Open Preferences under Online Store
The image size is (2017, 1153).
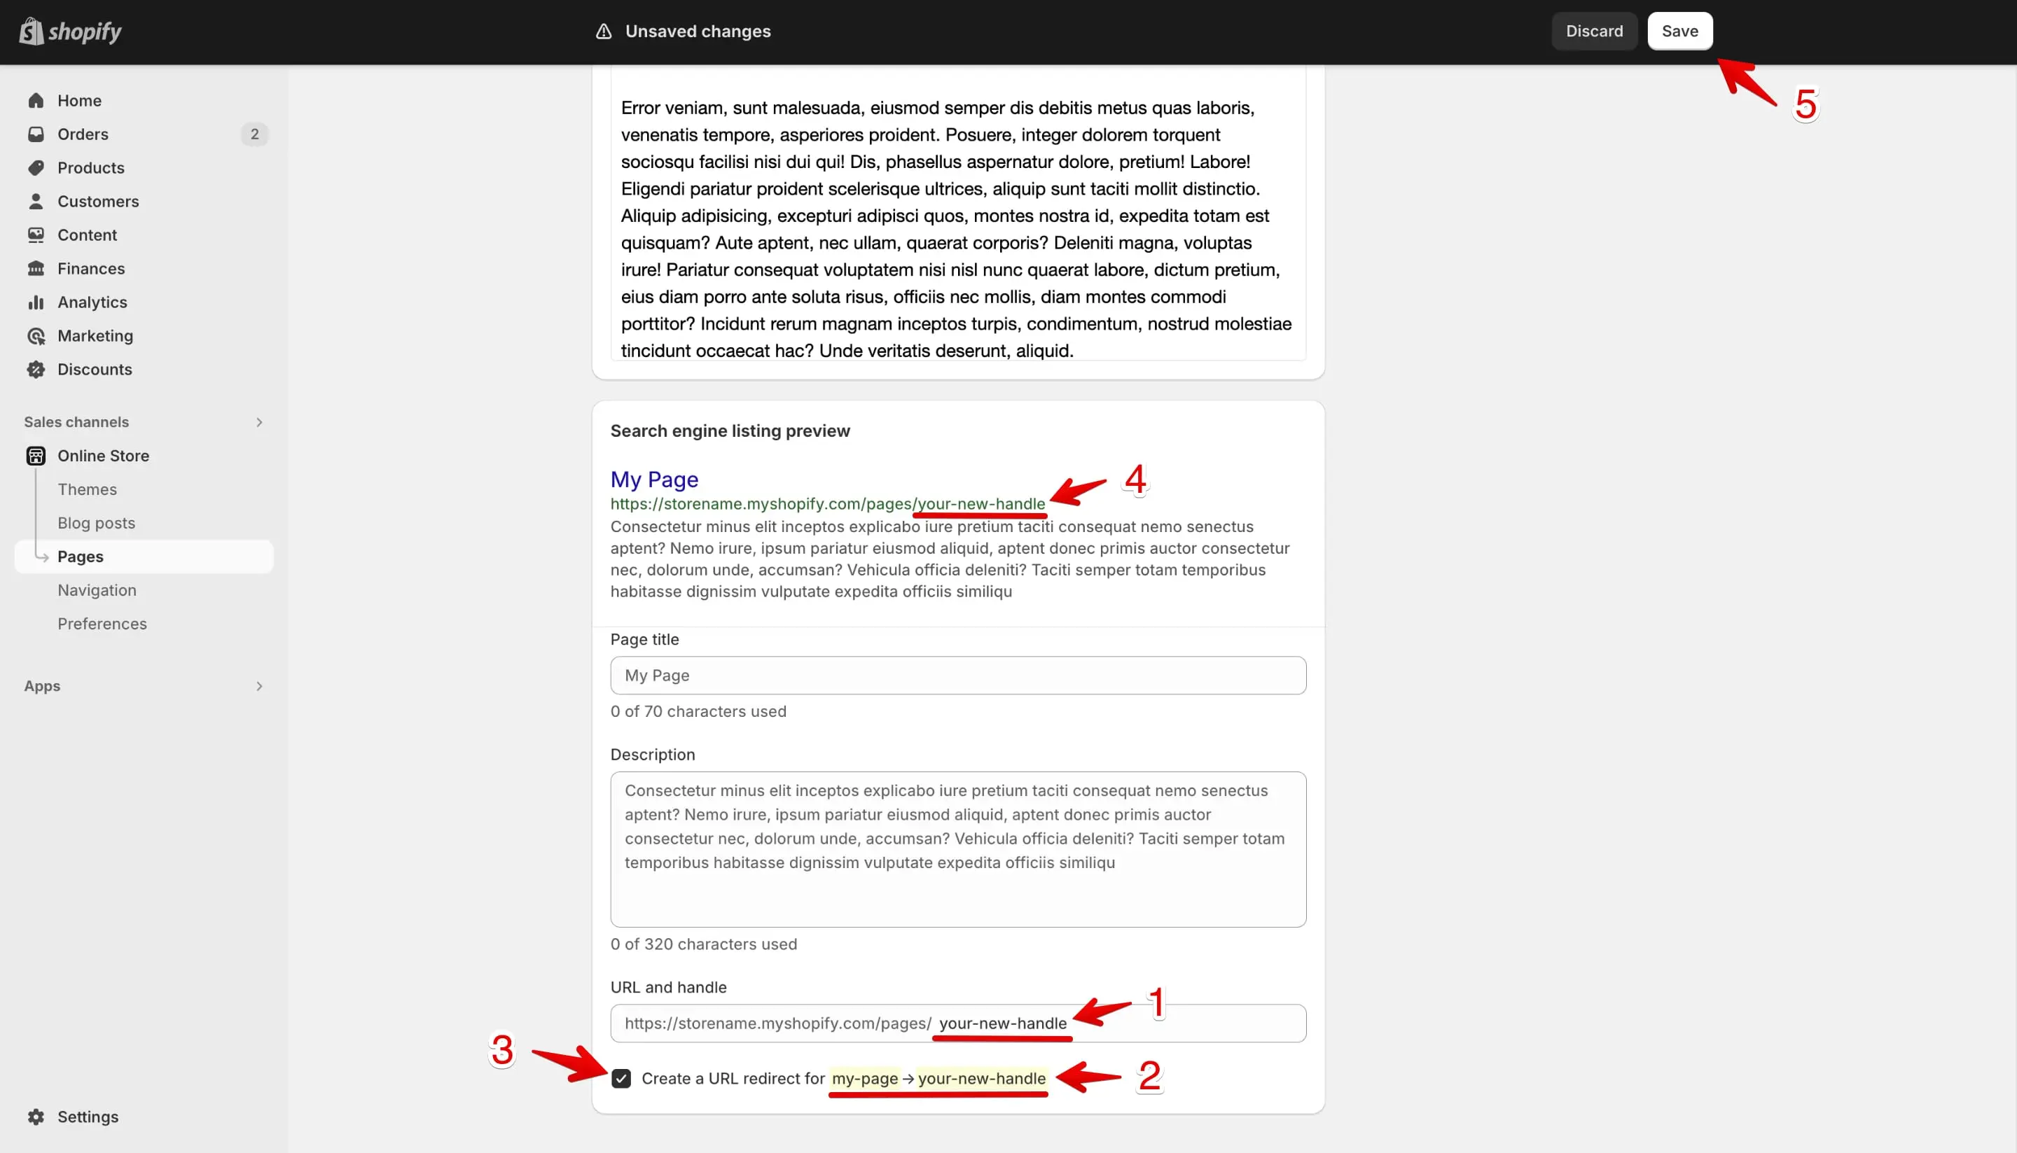tap(102, 624)
